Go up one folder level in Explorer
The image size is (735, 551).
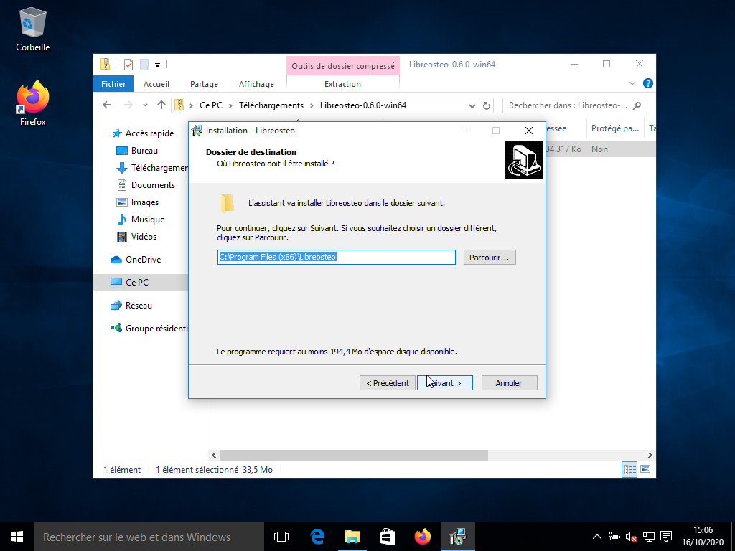161,105
